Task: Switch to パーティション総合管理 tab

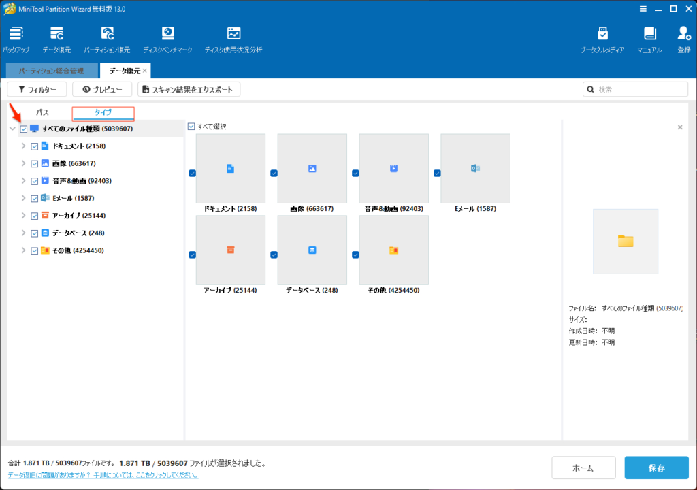Action: (x=51, y=71)
